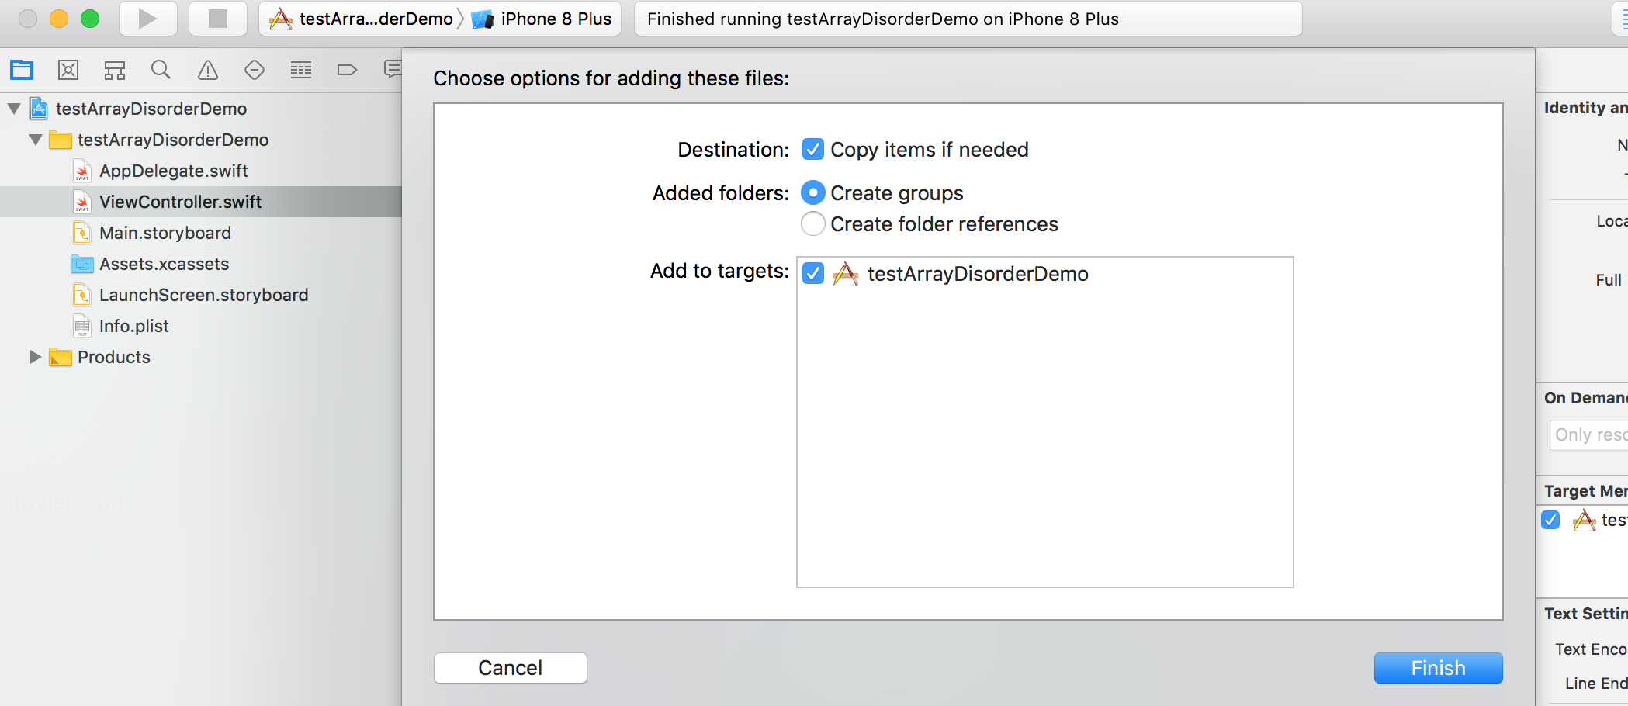1628x706 pixels.
Task: Show the Breakpoint navigator
Action: point(347,70)
